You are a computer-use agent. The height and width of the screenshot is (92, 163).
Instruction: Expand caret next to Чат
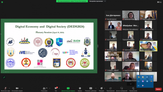coord(59,88)
